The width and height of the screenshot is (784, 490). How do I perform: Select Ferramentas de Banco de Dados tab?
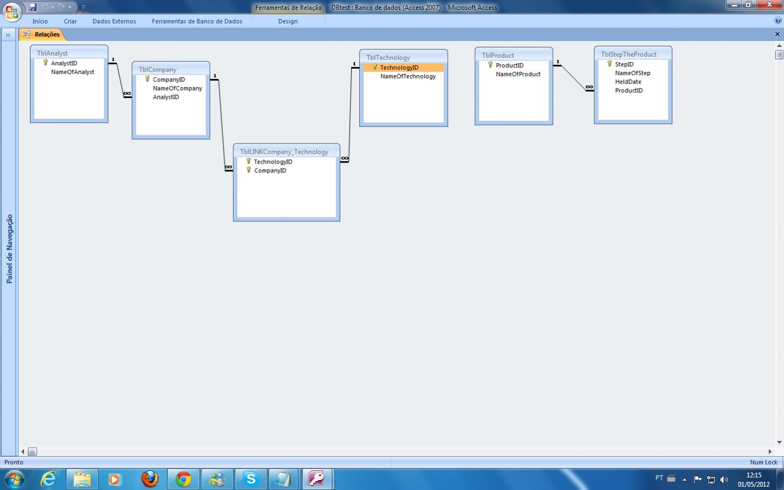(197, 21)
